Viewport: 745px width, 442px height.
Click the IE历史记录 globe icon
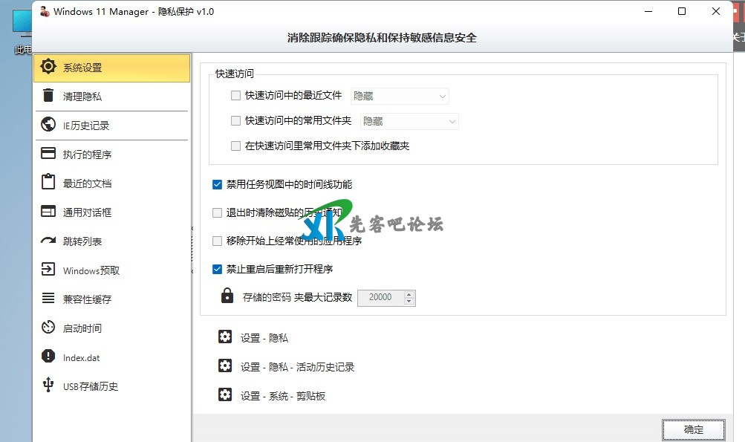click(x=48, y=125)
